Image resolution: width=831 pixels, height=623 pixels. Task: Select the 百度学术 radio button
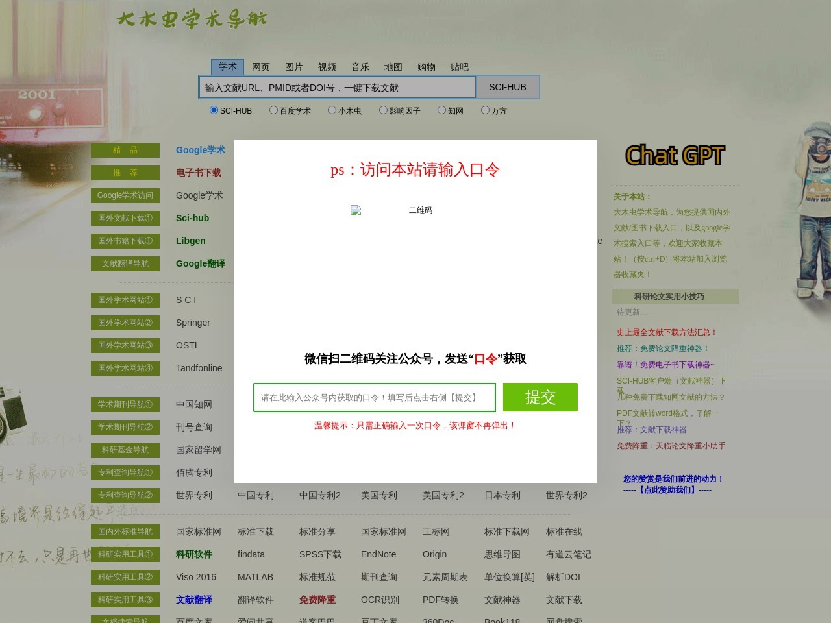pos(273,110)
